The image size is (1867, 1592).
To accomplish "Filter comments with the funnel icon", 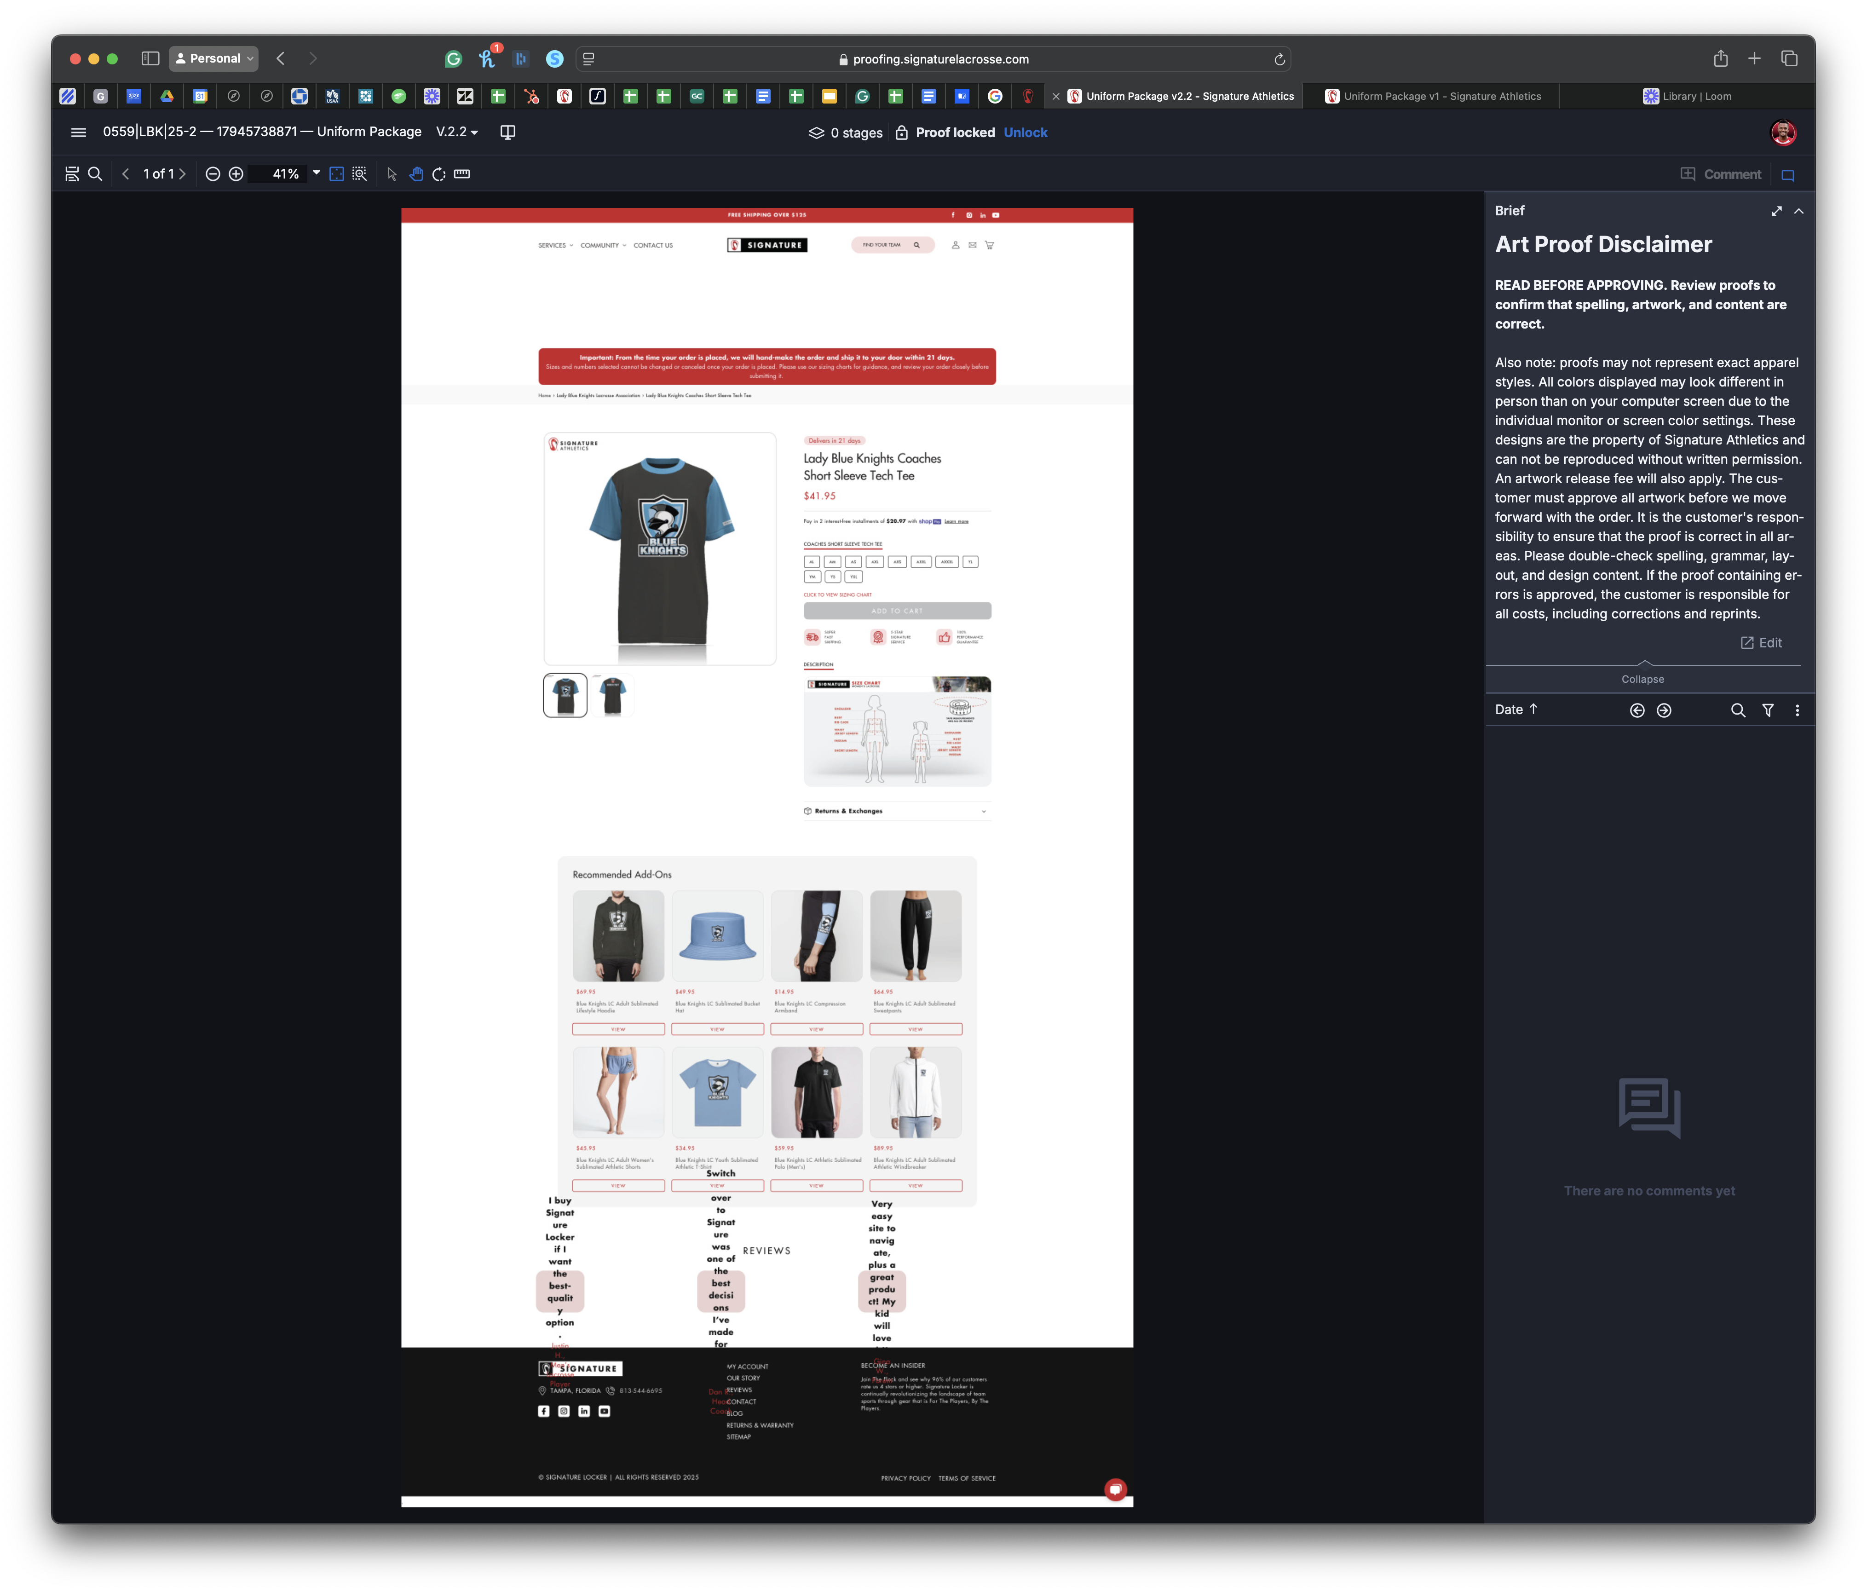I will click(x=1768, y=710).
